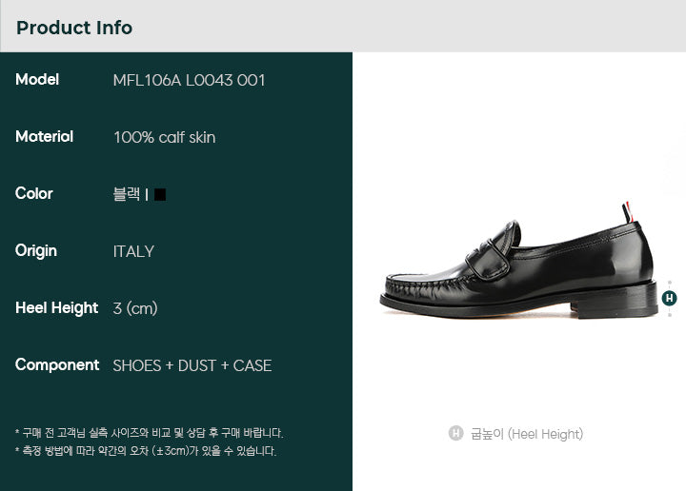The width and height of the screenshot is (686, 491).
Task: Select the 100% calf skin text
Action: pyautogui.click(x=165, y=138)
